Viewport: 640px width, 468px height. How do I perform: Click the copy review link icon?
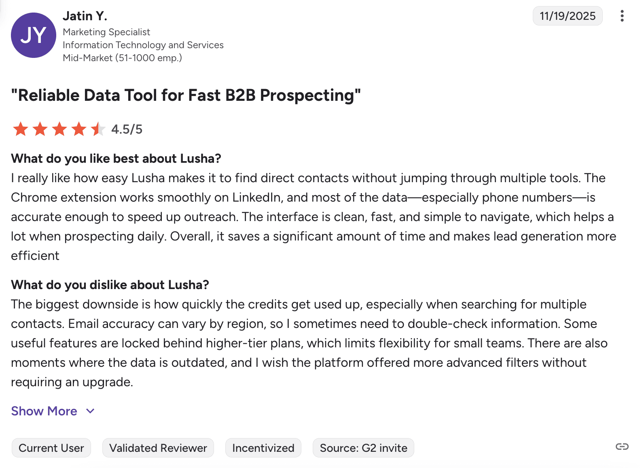(622, 447)
